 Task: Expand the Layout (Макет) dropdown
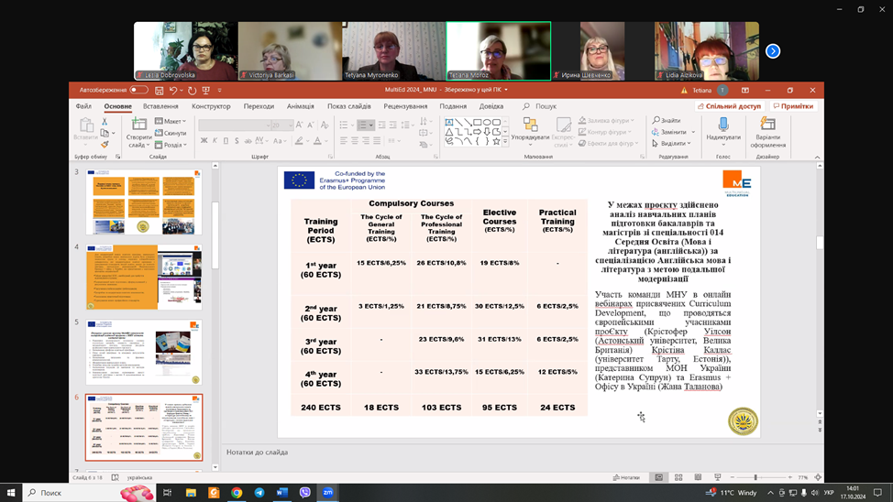point(171,121)
